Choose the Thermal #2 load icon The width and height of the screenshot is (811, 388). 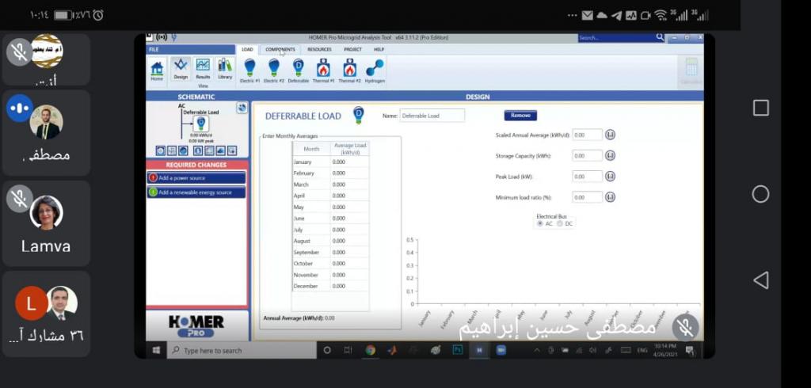[x=348, y=68]
